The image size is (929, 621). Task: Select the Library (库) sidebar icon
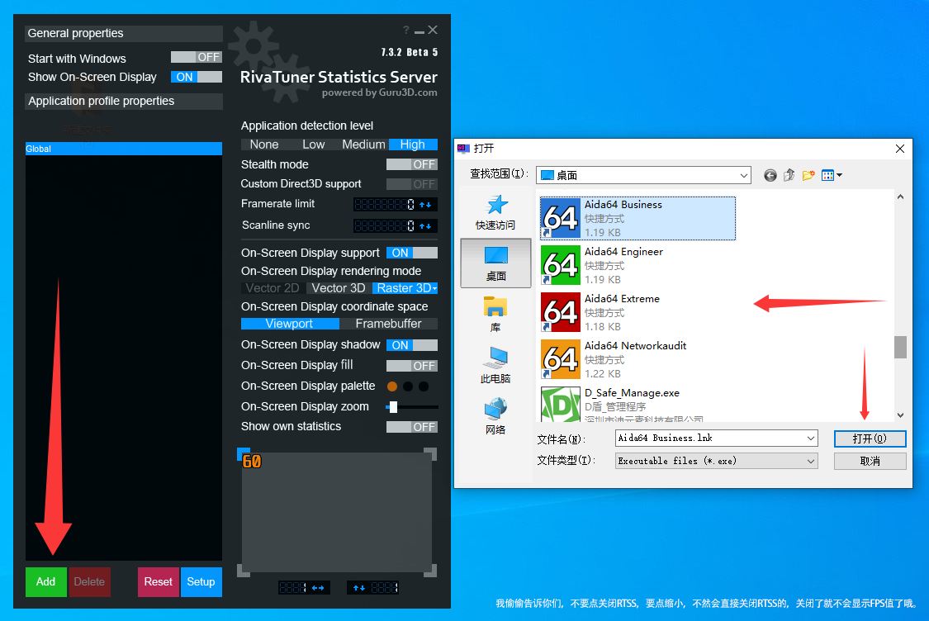coord(495,315)
